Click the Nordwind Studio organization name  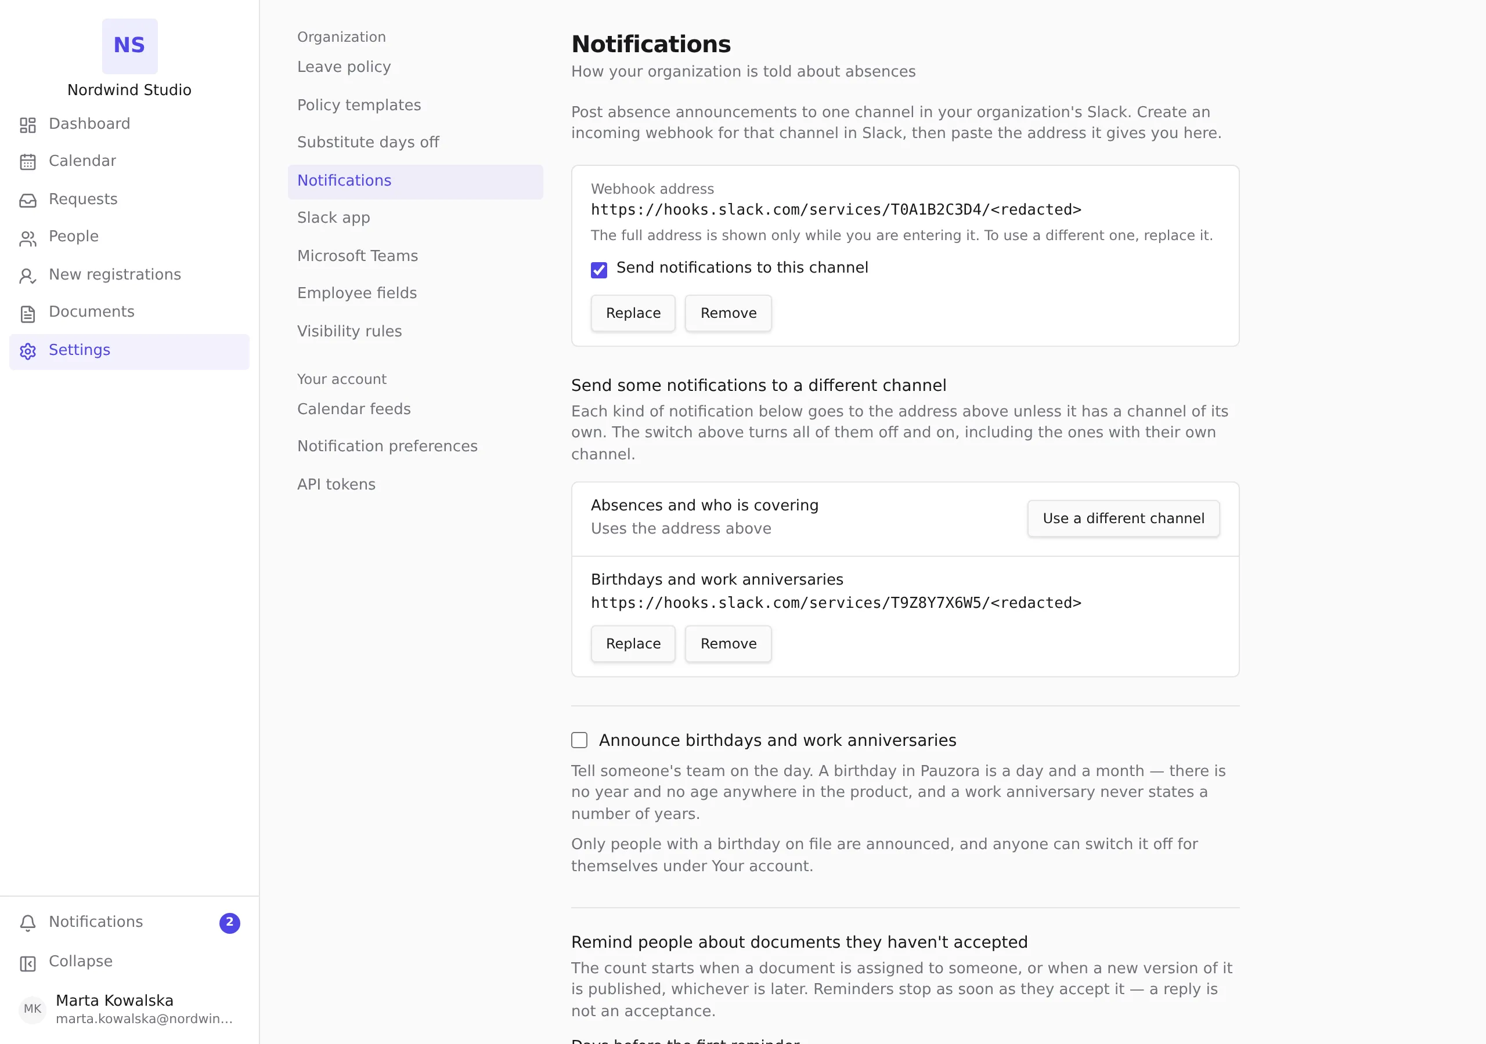tap(129, 90)
